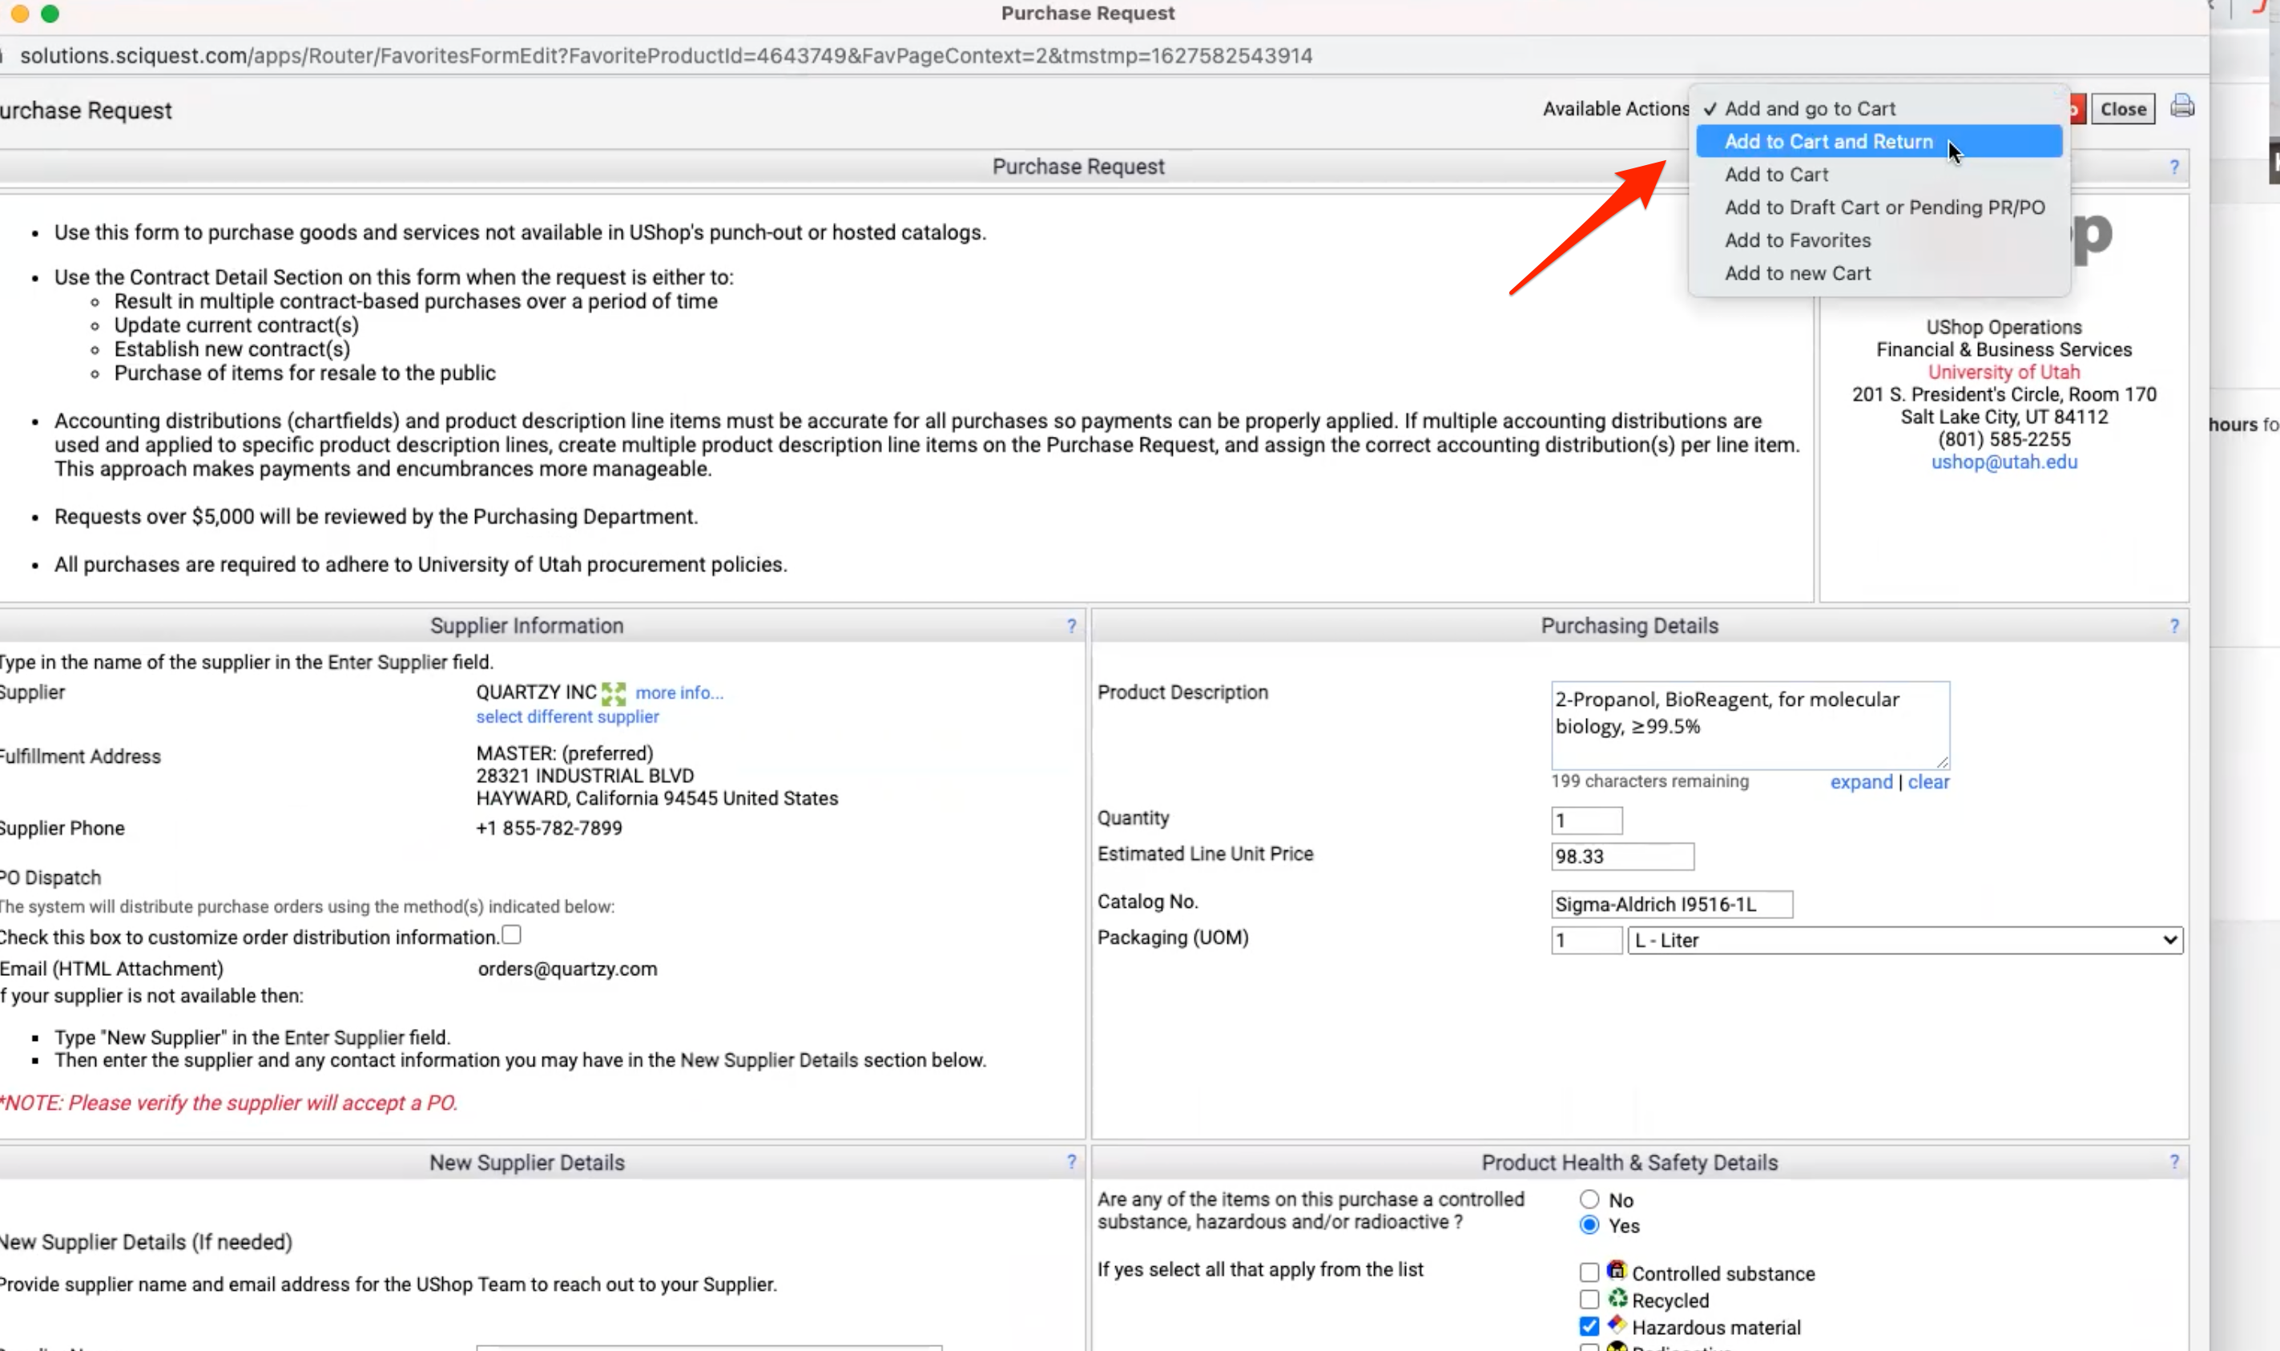The width and height of the screenshot is (2280, 1351).
Task: Open the L - Liter packaging unit dropdown
Action: 1905,941
